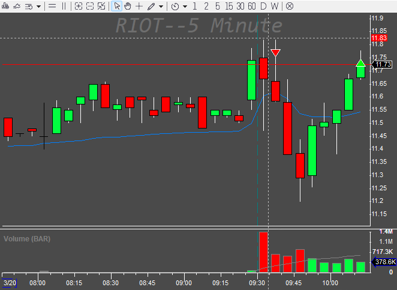The height and width of the screenshot is (290, 397).
Task: Click the 1.4M volume axis label
Action: click(386, 232)
